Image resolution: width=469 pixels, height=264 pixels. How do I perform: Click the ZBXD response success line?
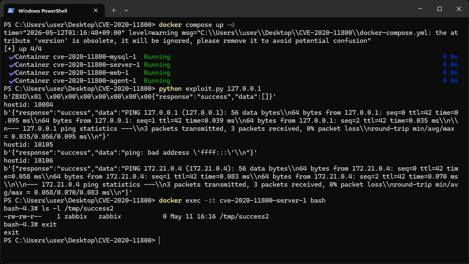click(x=140, y=97)
